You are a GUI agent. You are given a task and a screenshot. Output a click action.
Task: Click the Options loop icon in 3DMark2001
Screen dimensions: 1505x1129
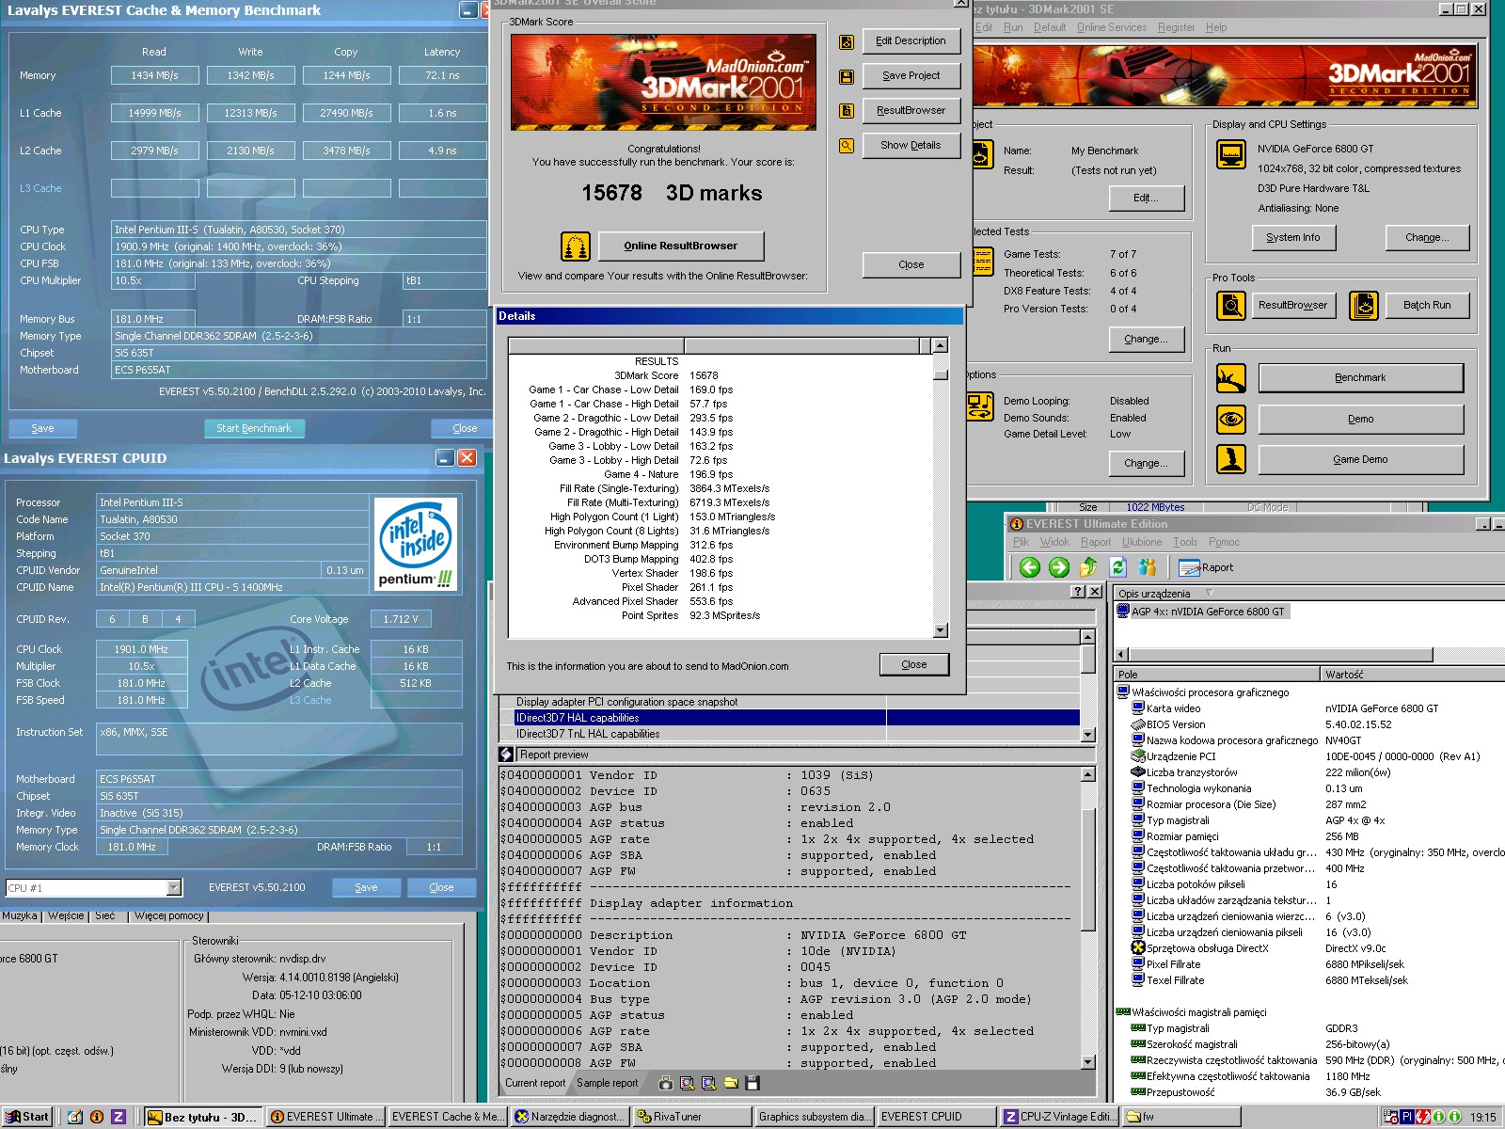[x=980, y=406]
